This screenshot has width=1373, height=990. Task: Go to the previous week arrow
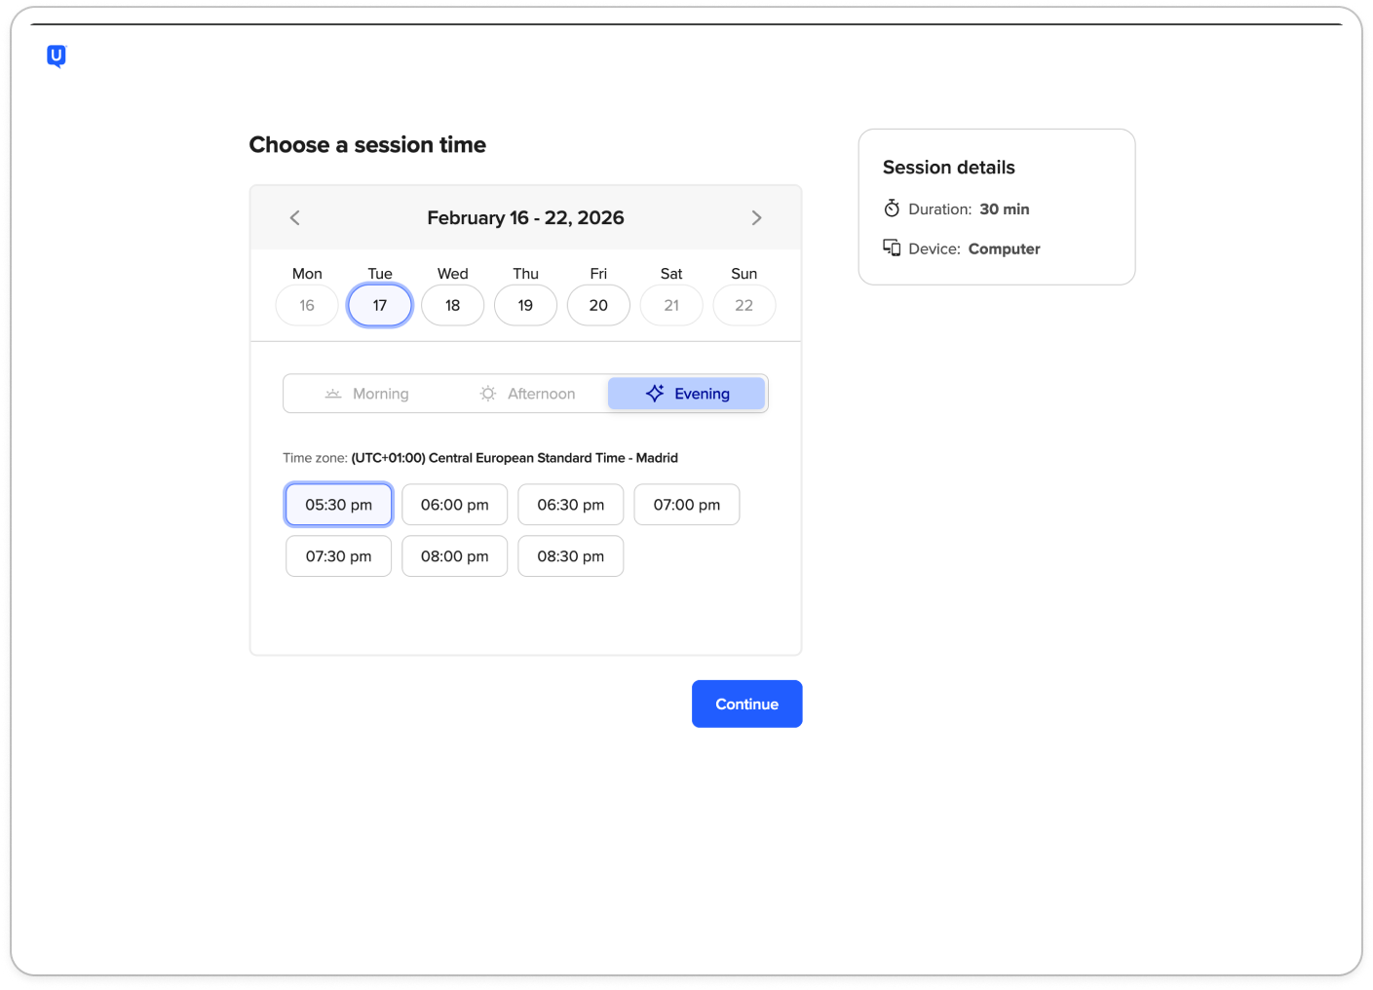coord(295,218)
